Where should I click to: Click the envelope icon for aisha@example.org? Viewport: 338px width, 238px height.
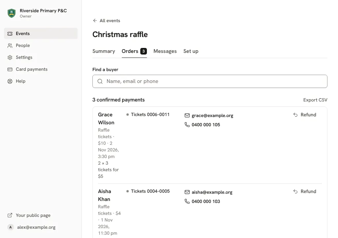pos(187,192)
